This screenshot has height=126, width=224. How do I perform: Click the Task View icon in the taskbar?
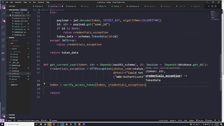[36, 124]
